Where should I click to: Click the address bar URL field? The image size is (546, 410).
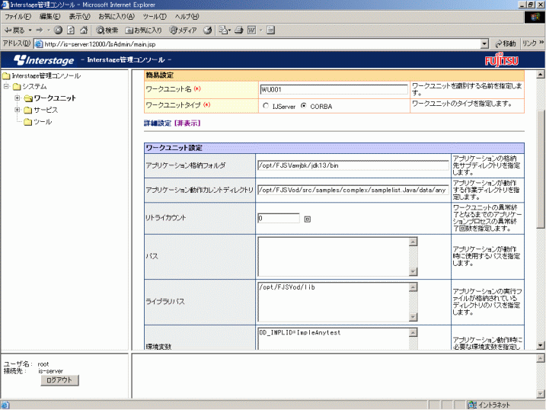tap(257, 44)
